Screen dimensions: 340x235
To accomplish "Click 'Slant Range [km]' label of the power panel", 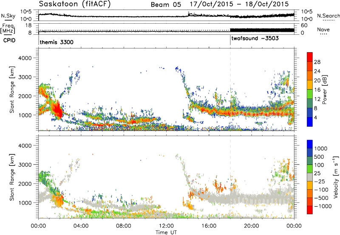I will click(12, 90).
